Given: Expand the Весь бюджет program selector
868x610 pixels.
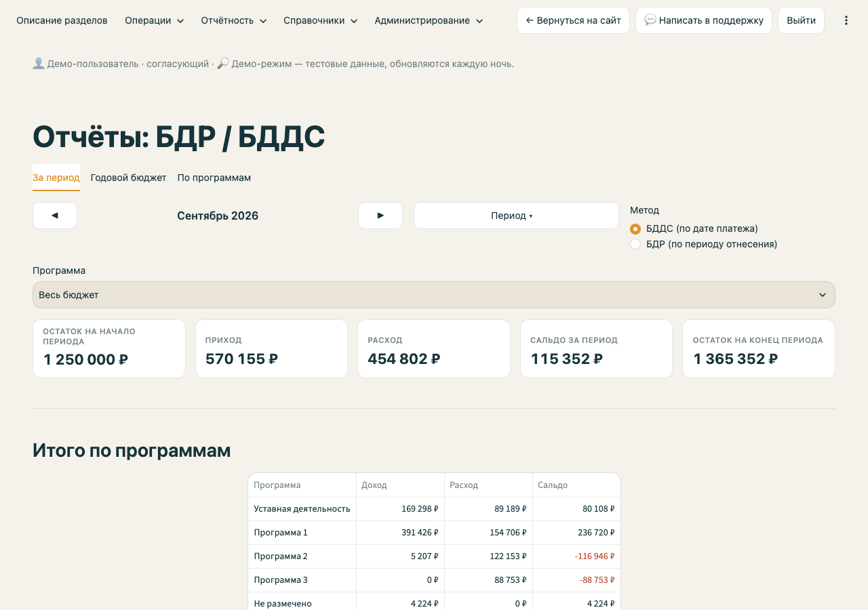Looking at the screenshot, I should [x=434, y=295].
